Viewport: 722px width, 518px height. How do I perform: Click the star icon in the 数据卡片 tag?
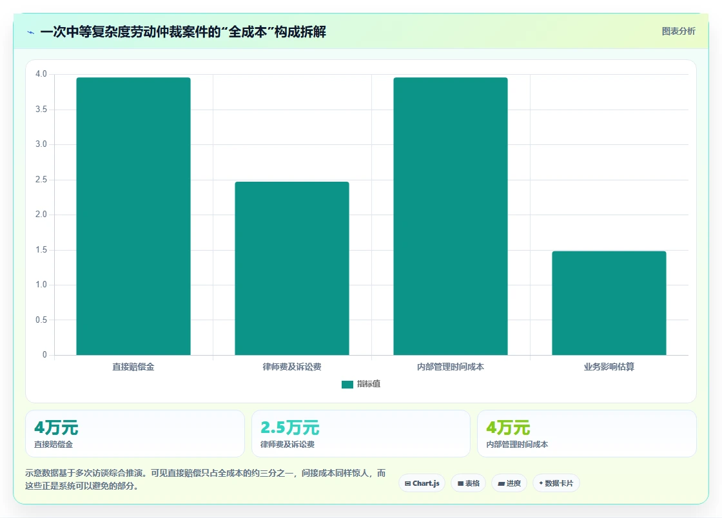(541, 483)
